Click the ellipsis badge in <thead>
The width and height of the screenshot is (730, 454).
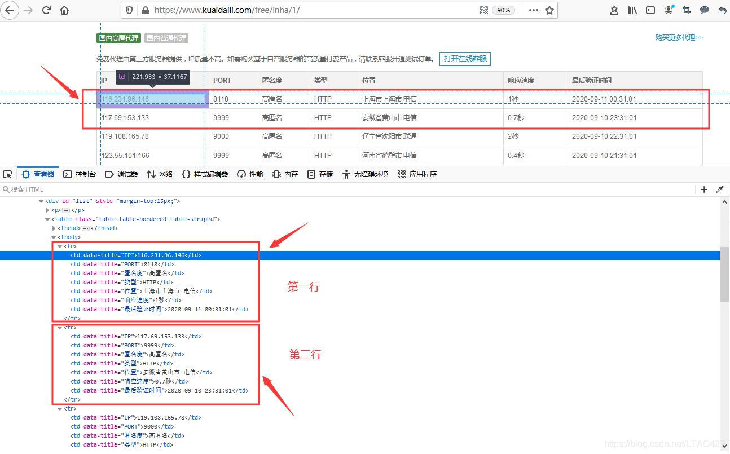pos(86,228)
